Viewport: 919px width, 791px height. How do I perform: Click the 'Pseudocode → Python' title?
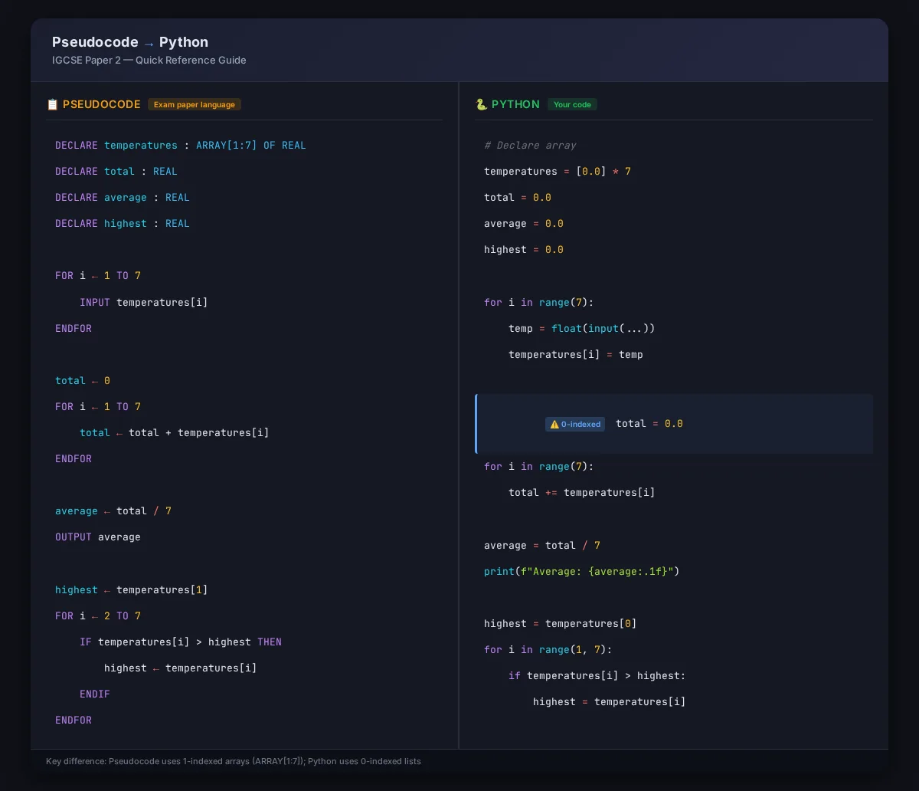coord(130,42)
